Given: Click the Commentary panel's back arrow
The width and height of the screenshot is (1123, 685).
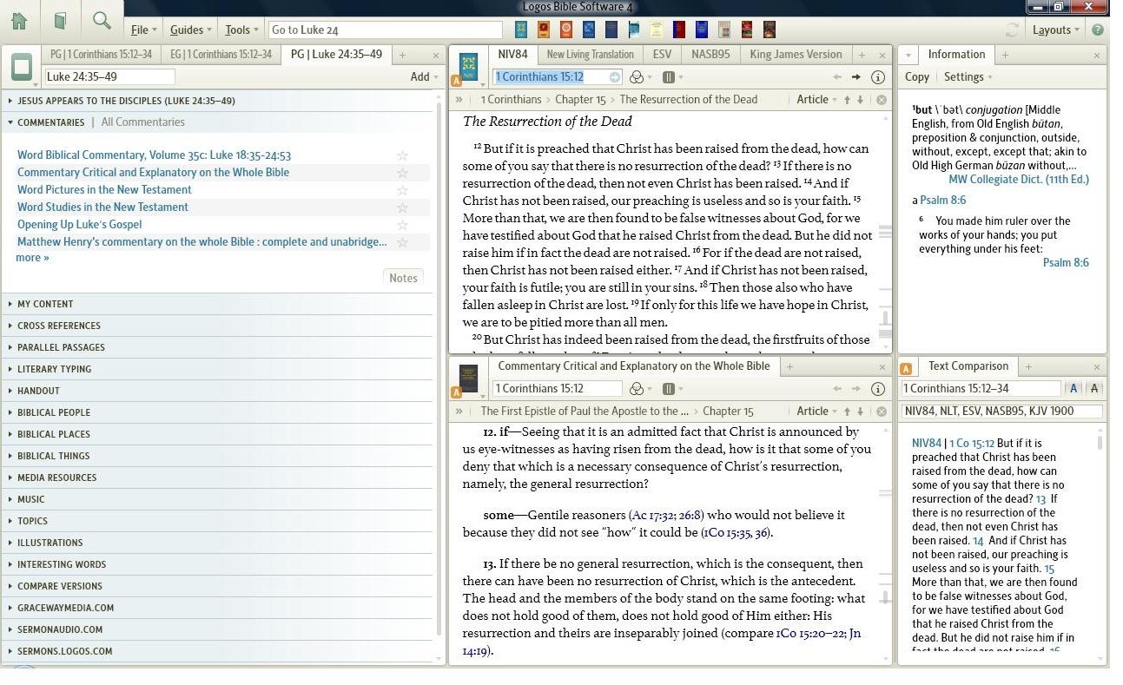Looking at the screenshot, I should pyautogui.click(x=837, y=389).
